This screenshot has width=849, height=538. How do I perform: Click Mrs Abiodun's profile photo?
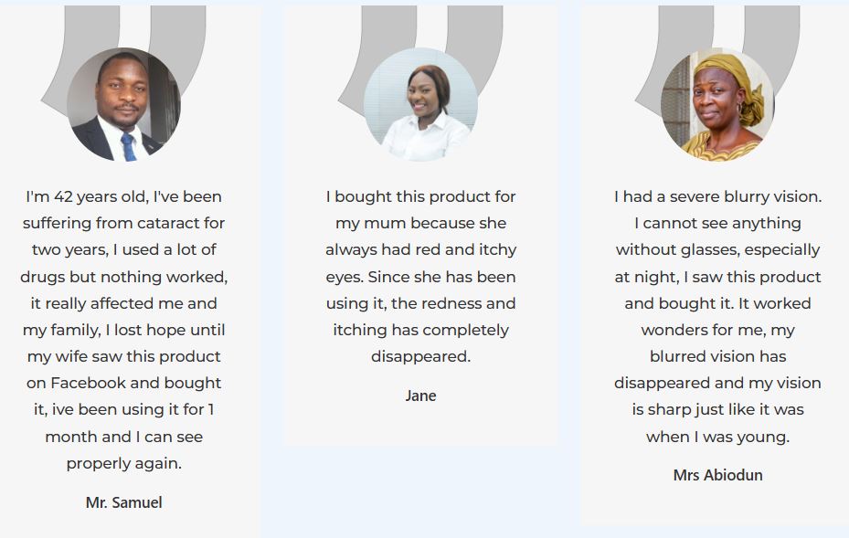pos(717,105)
